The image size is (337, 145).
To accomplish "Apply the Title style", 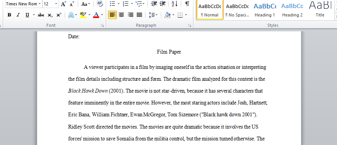I will (320, 10).
